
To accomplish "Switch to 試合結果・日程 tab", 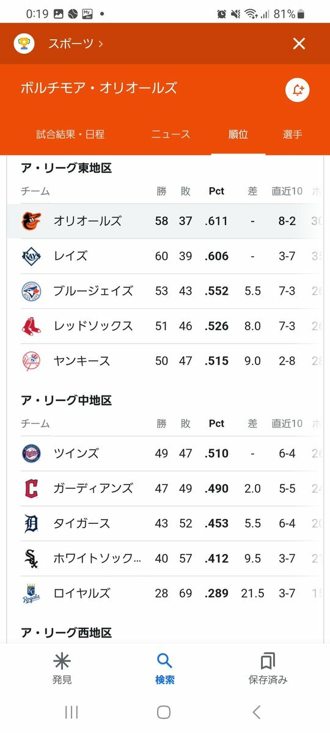I will click(x=70, y=134).
